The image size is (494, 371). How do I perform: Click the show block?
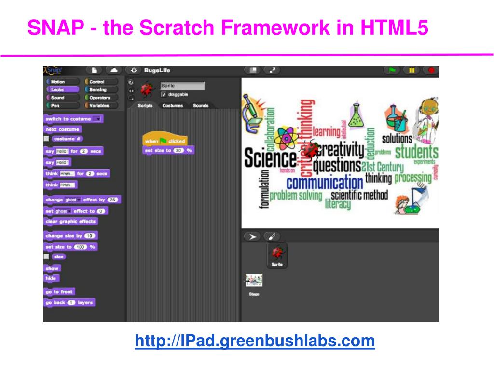click(52, 268)
